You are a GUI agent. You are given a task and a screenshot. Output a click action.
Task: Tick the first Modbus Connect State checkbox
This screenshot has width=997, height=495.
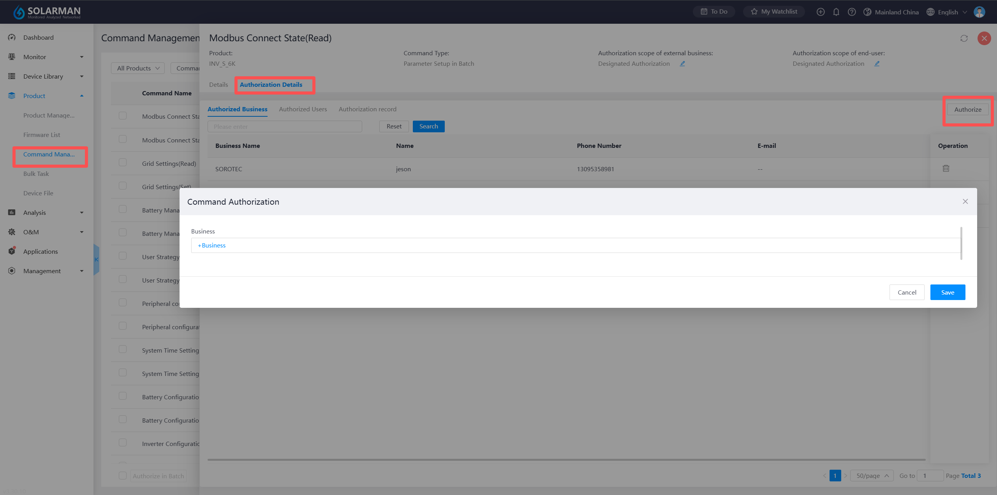click(x=123, y=116)
